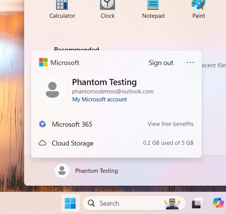This screenshot has height=214, width=226.
Task: View free benefits for Microsoft 365
Action: pyautogui.click(x=170, y=124)
